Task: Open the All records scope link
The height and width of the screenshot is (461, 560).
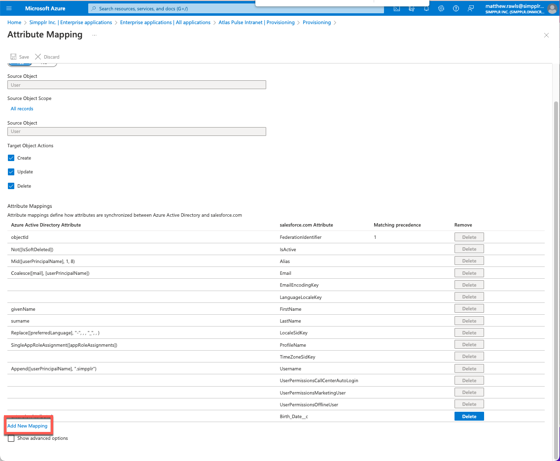Action: [22, 108]
